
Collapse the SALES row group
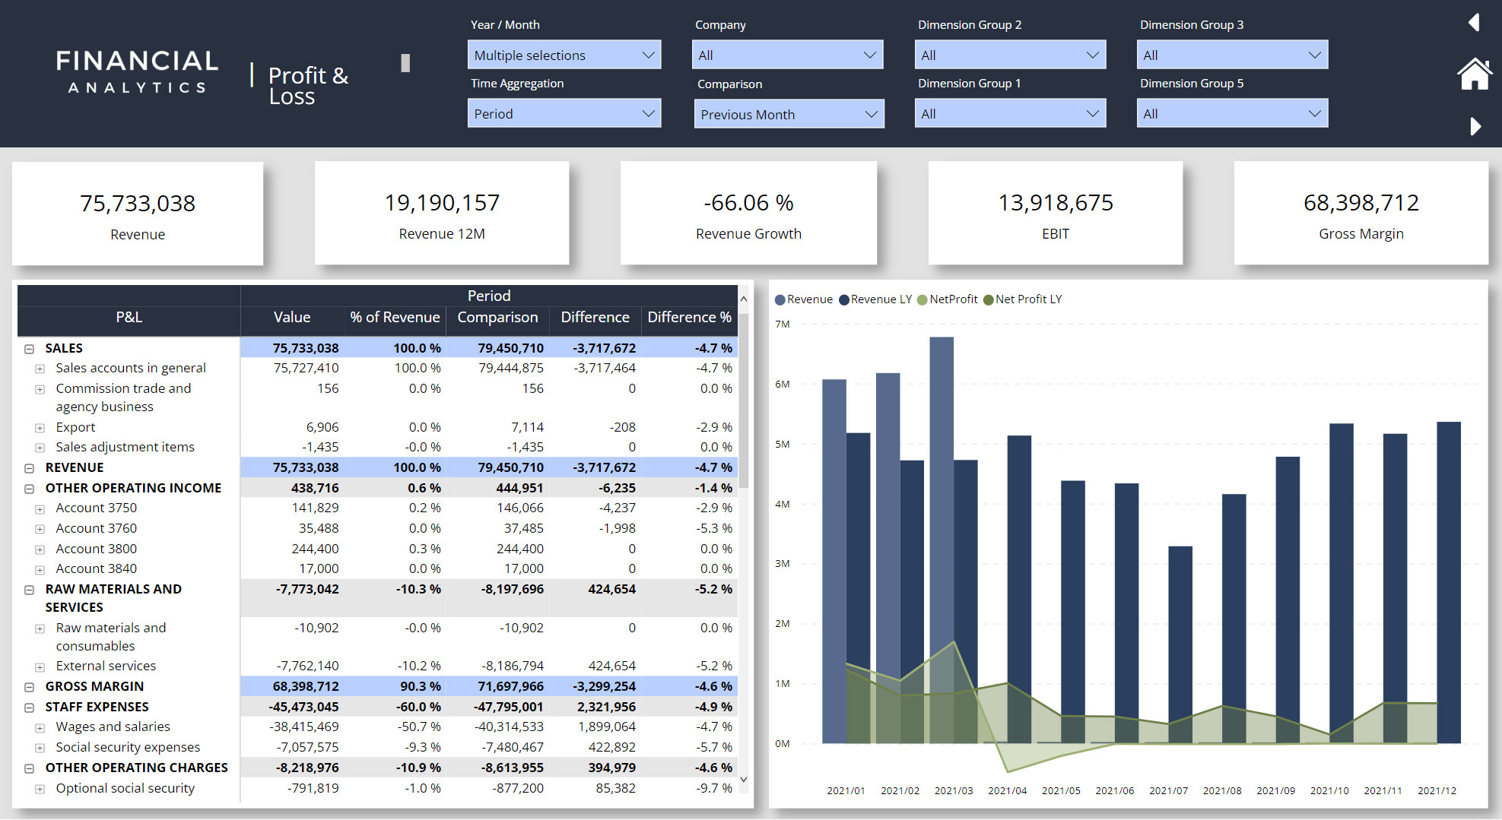coord(29,349)
